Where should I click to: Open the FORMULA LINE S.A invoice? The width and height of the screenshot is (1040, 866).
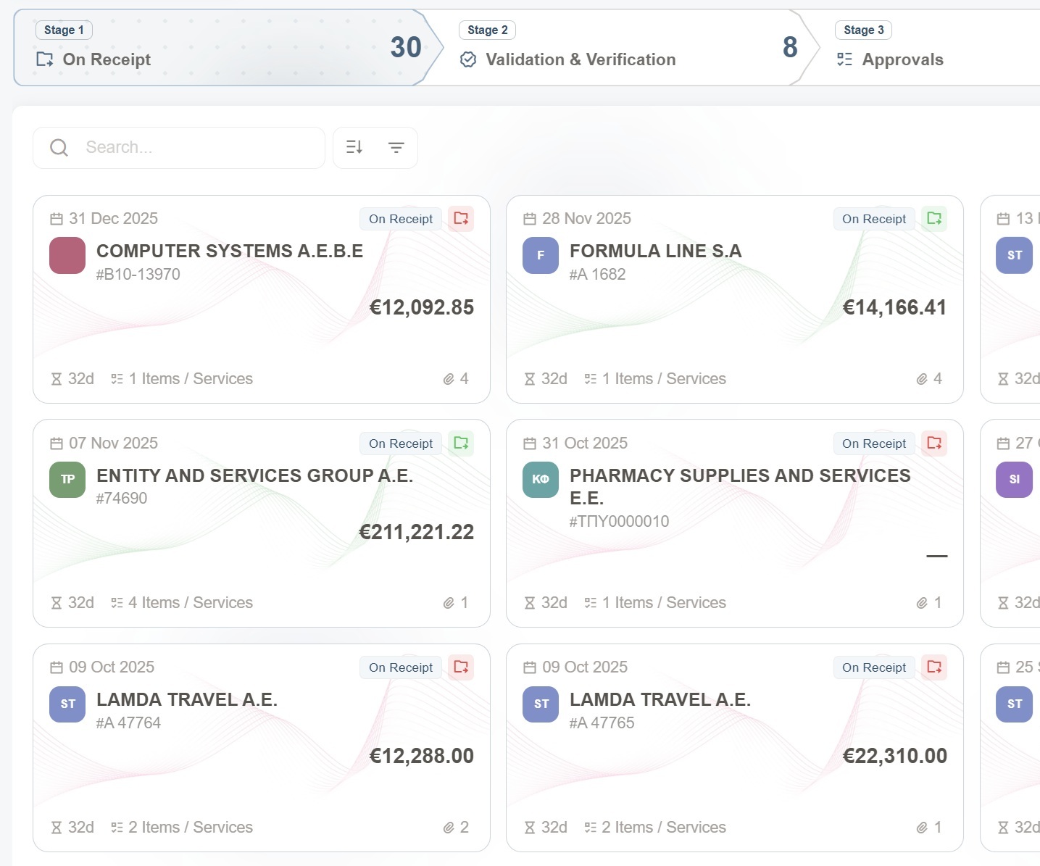[735, 299]
